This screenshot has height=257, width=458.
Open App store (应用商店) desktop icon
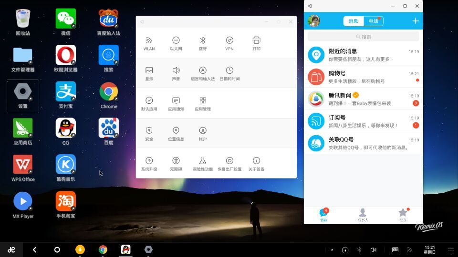[23, 131]
